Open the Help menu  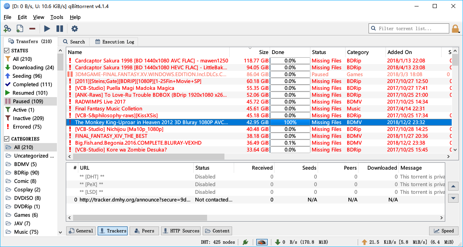(x=75, y=17)
